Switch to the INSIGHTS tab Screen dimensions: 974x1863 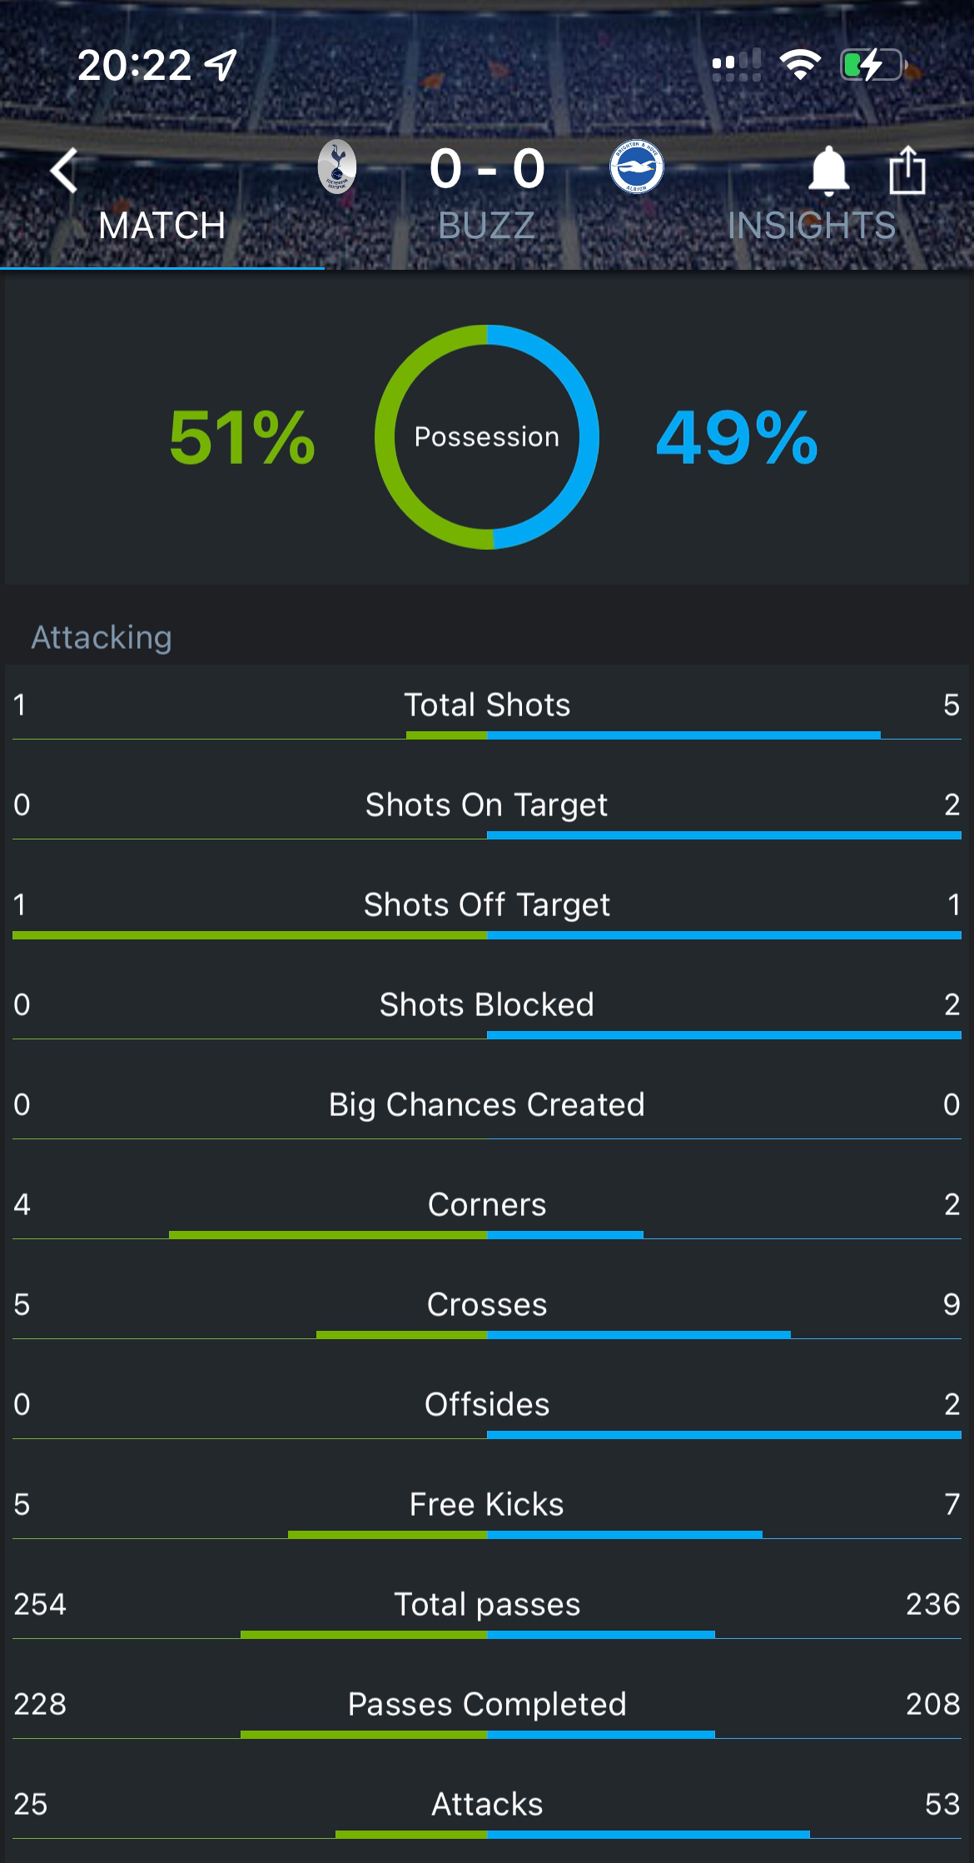[812, 225]
